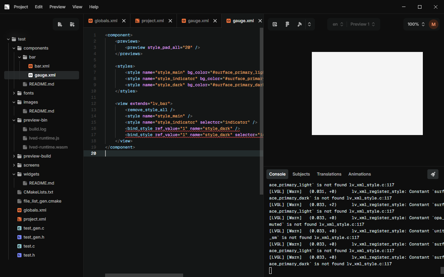This screenshot has height=277, width=444.
Task: Switch to the Translations tab
Action: pos(329,174)
